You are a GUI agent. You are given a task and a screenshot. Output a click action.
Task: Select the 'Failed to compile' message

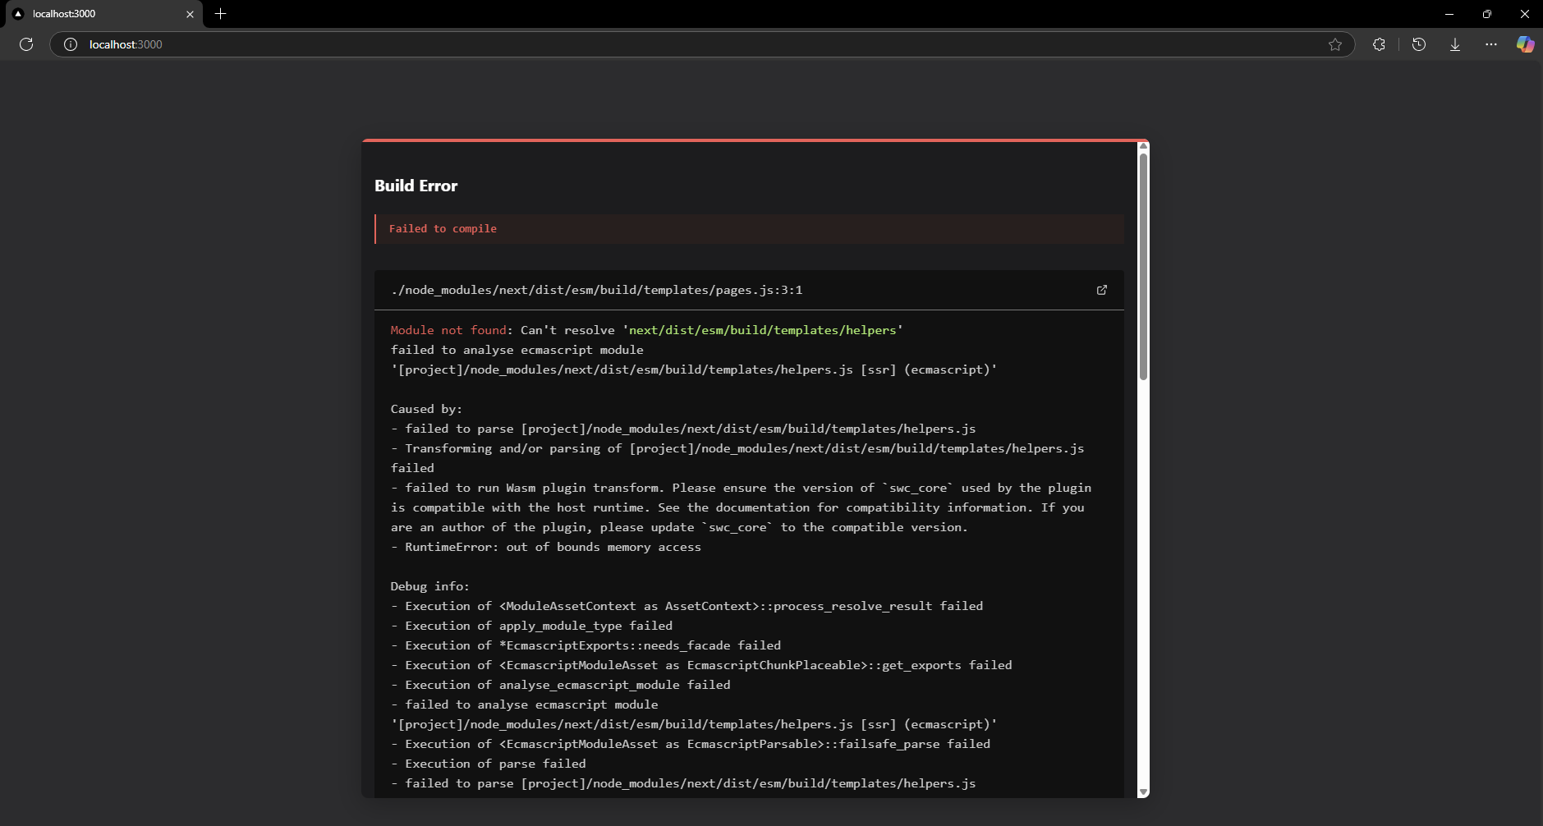click(x=443, y=229)
